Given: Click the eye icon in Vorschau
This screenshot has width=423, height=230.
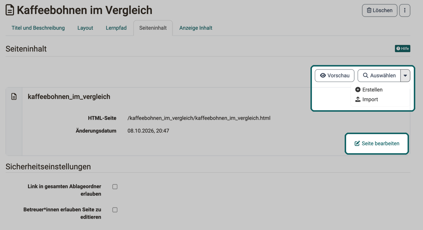Looking at the screenshot, I should tap(323, 75).
